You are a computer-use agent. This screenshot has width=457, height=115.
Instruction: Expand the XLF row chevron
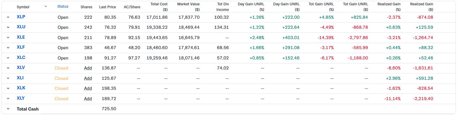click(x=8, y=47)
